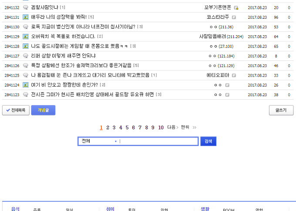The width and height of the screenshot is (296, 211).
Task: Open post starting 특정 상황에선 한조가
Action: click(x=81, y=65)
